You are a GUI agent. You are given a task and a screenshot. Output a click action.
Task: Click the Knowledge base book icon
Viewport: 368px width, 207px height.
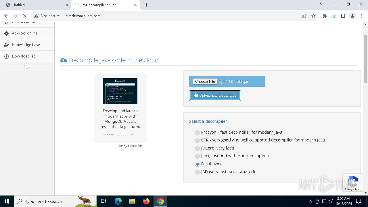(x=6, y=45)
